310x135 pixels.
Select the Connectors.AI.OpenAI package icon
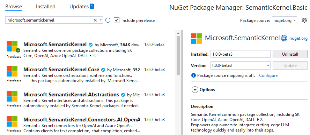[12, 121]
